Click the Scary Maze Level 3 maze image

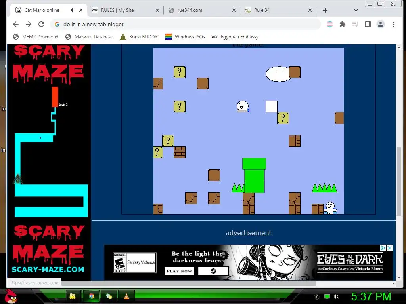tap(51, 152)
